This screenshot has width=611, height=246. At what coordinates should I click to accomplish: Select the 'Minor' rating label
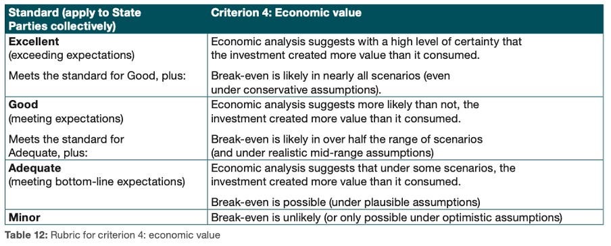point(24,217)
